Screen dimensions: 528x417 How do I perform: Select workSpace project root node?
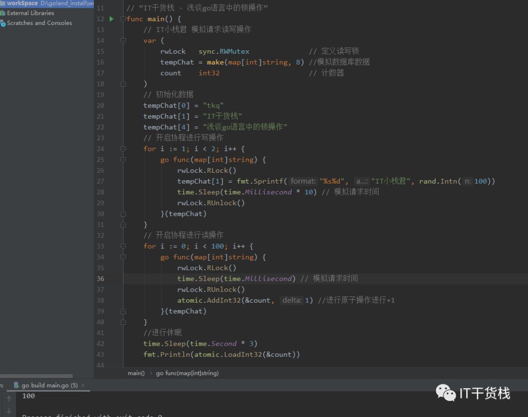tap(22, 3)
